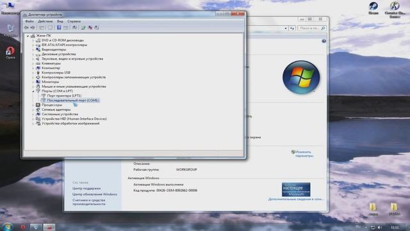
Task: Click the Forward arrow in Device Manager toolbar
Action: click(x=33, y=28)
